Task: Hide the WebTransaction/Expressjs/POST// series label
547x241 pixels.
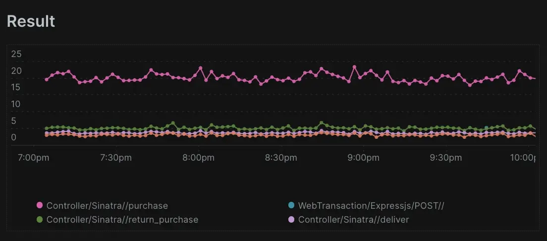Action: (x=371, y=205)
